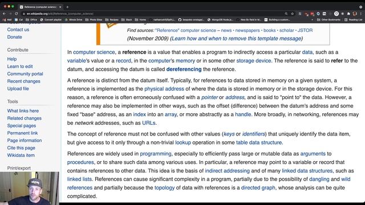Open the GitHub bespoke-vintage bookmark

[x=191, y=20]
